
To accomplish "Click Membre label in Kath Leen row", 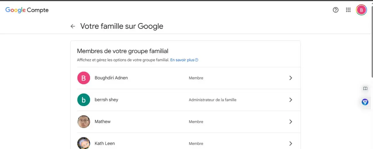I will 196,143.
